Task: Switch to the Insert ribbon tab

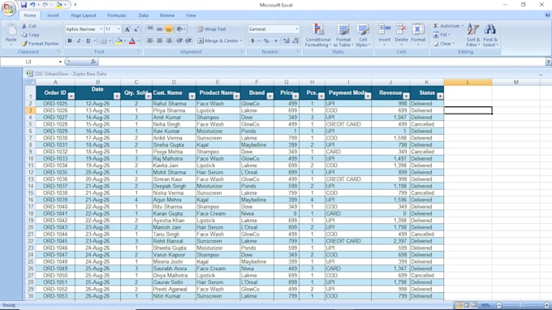Action: pos(53,15)
